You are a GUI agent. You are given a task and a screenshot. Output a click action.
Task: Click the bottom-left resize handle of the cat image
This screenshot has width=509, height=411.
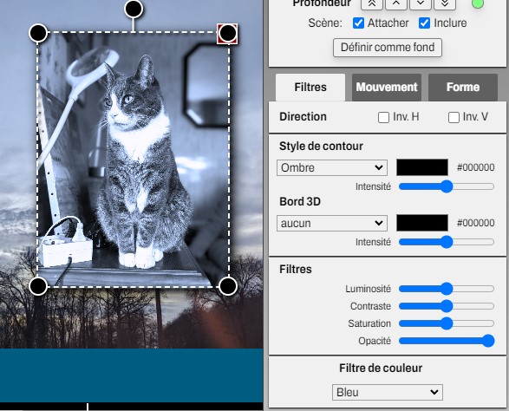(38, 286)
